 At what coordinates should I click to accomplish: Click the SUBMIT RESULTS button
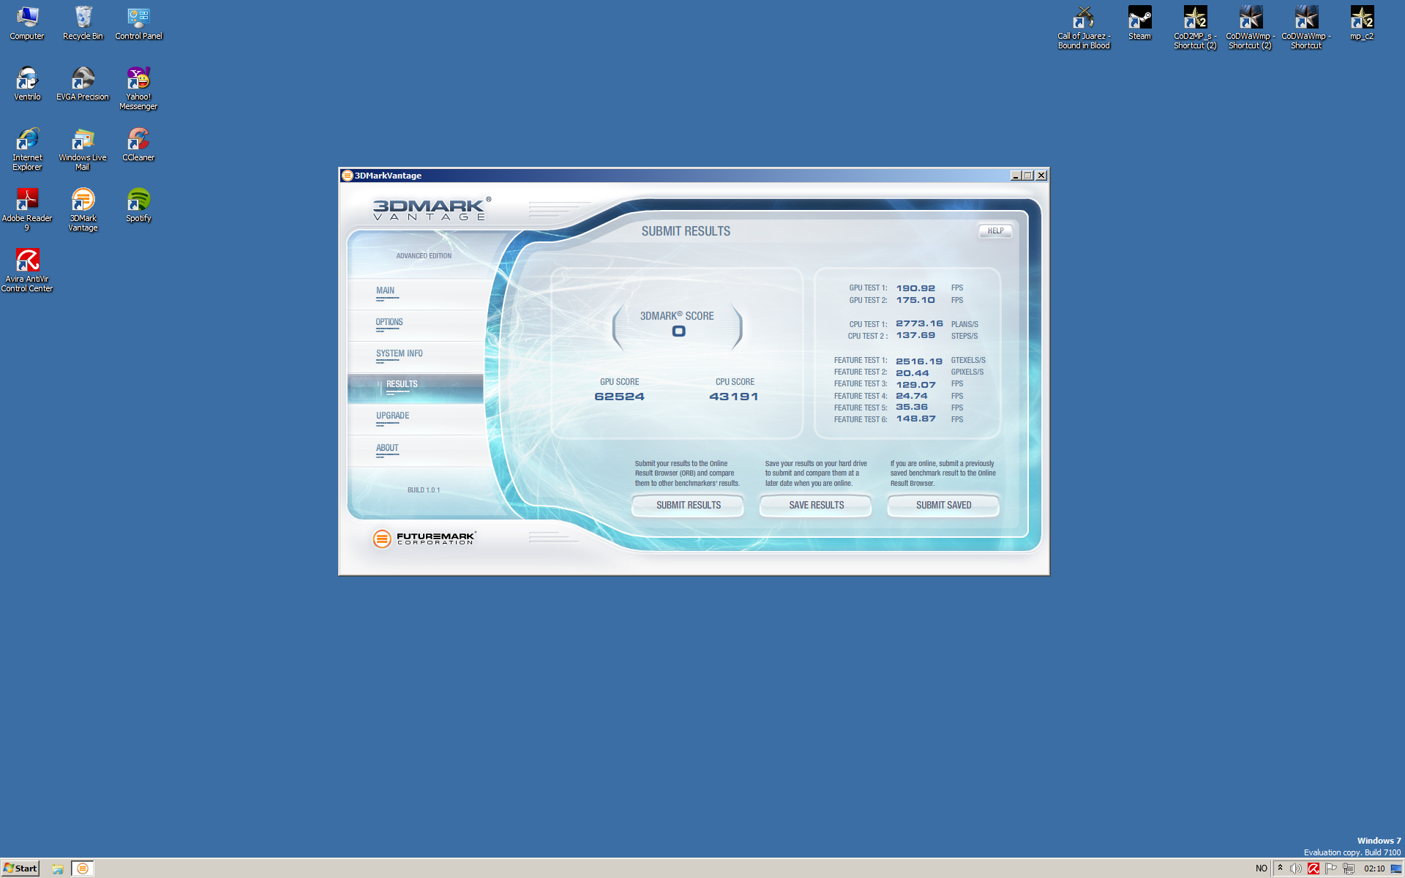coord(688,506)
